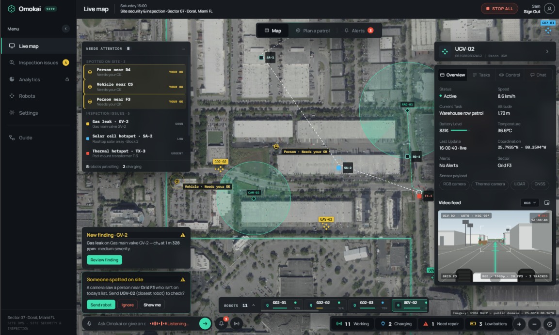
Task: Click the Review finding button
Action: [x=104, y=260]
